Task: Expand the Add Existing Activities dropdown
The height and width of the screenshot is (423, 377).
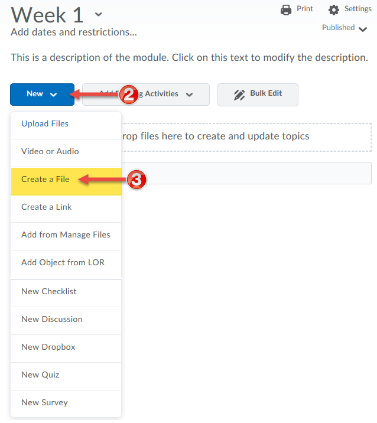Action: click(x=146, y=95)
